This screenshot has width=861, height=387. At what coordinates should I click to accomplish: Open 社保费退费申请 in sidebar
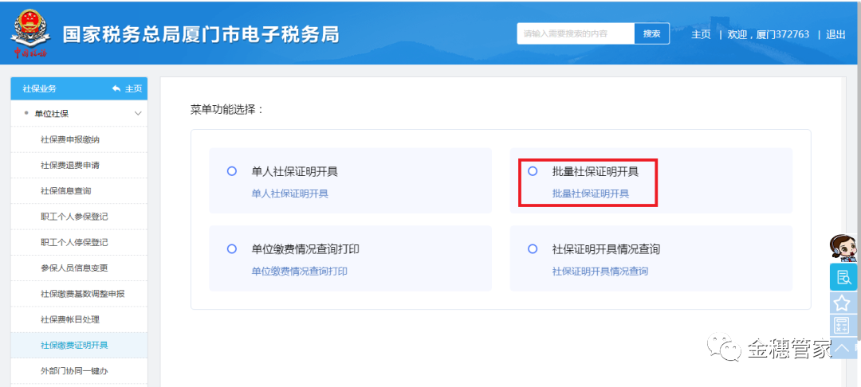(79, 166)
